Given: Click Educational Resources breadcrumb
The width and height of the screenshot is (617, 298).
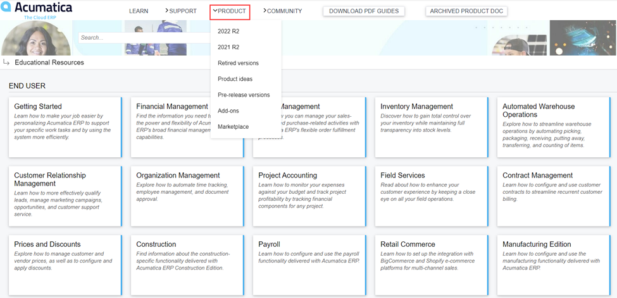Looking at the screenshot, I should pyautogui.click(x=49, y=63).
